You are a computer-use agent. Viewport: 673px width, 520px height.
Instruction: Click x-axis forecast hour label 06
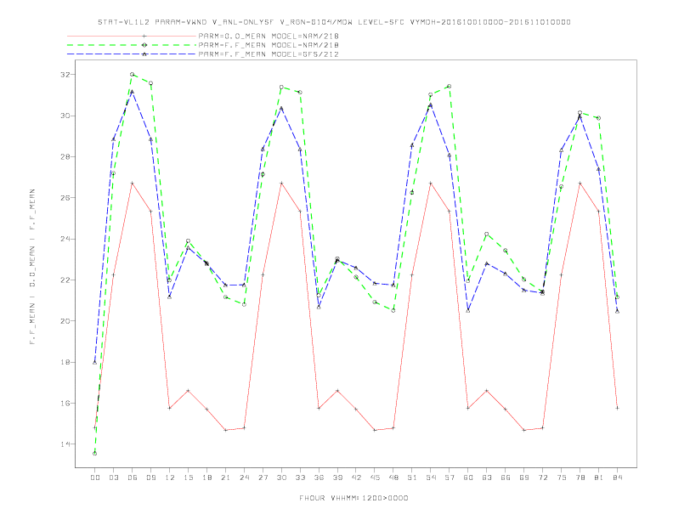(x=133, y=478)
